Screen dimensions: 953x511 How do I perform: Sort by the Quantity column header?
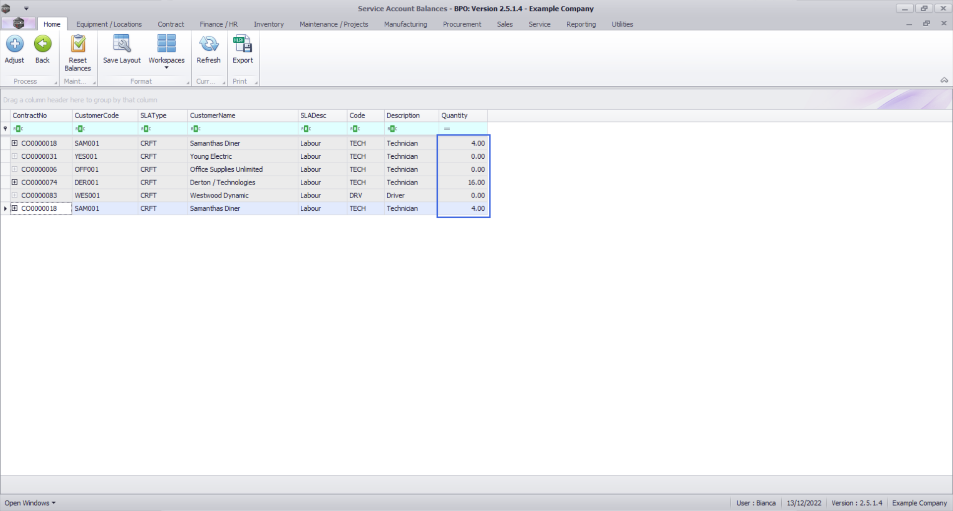[463, 116]
